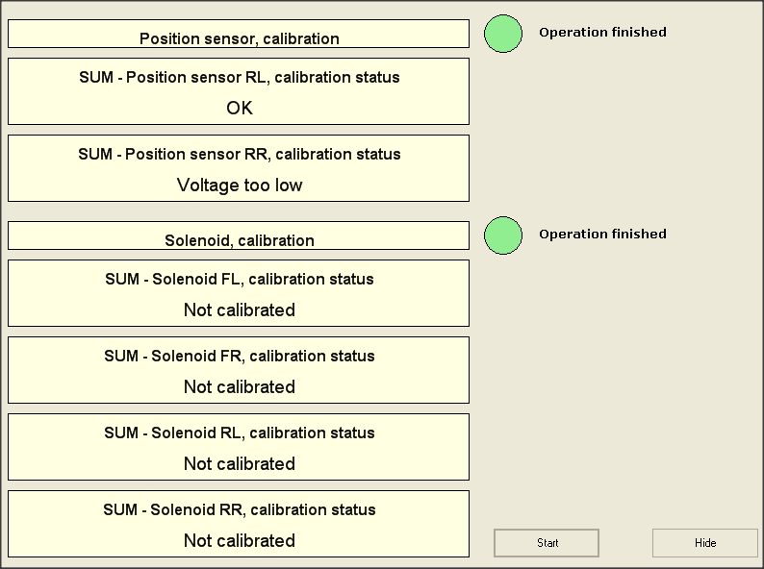Click the Solenoid FR calibration status title

click(239, 356)
